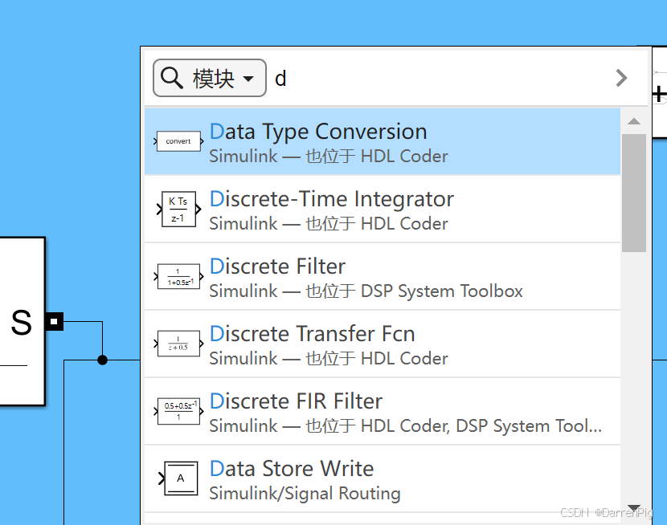Select Discrete Transfer Fcn from the list
The height and width of the screenshot is (525, 667).
click(x=383, y=344)
